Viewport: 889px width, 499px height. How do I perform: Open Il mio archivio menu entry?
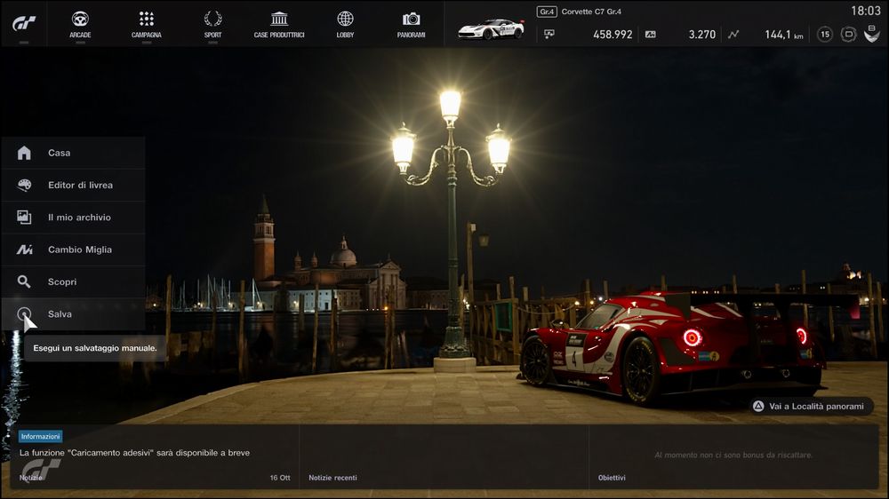(73, 218)
